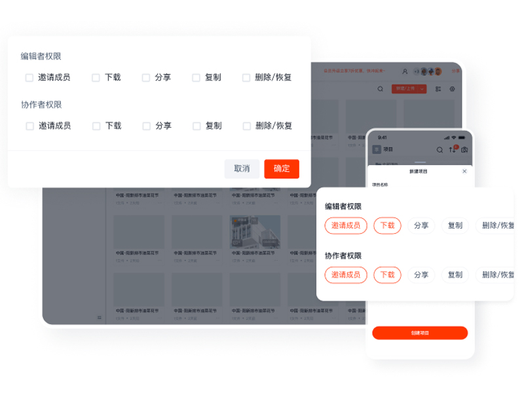Image resolution: width=524 pixels, height=393 pixels.
Task: Open the transfer icon with red badge on phone
Action: (453, 149)
